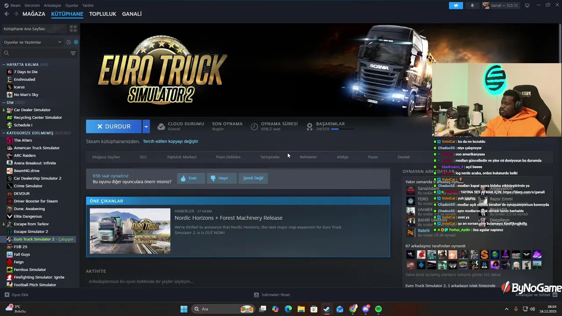Filter by recent activity clock icon
This screenshot has height=316, width=562.
(x=68, y=42)
